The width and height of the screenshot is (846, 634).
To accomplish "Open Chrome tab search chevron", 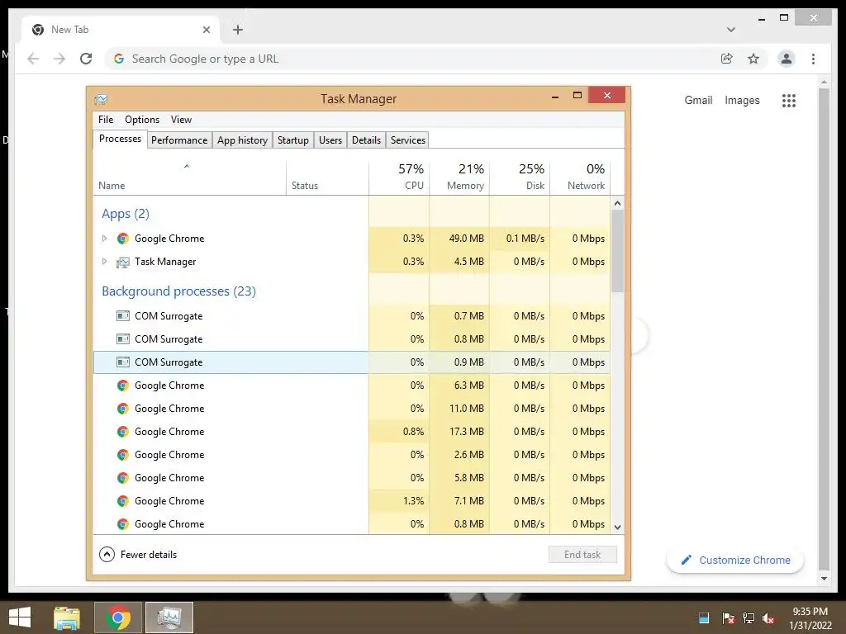I will tap(731, 30).
